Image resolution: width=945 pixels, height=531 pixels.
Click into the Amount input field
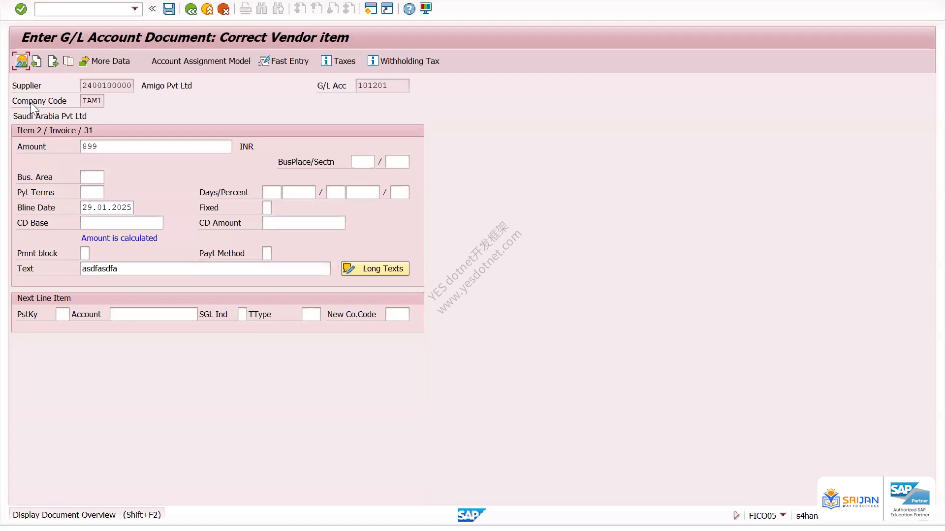point(156,147)
